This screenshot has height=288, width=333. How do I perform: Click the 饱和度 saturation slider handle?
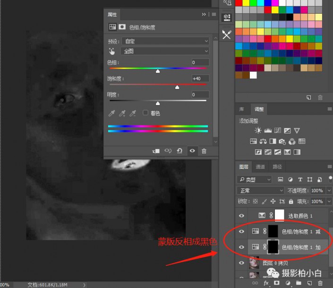coord(177,87)
